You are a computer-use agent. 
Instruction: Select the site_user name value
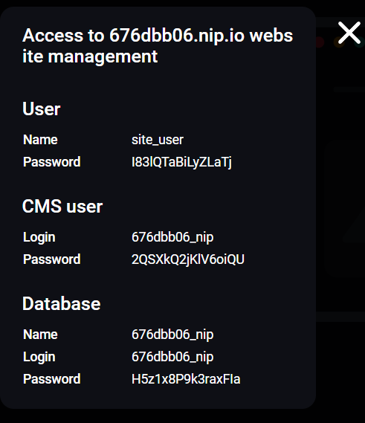point(158,140)
